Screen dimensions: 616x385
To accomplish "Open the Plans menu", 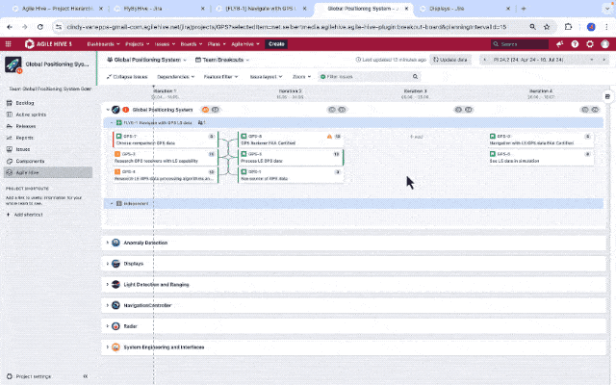I will 217,44.
